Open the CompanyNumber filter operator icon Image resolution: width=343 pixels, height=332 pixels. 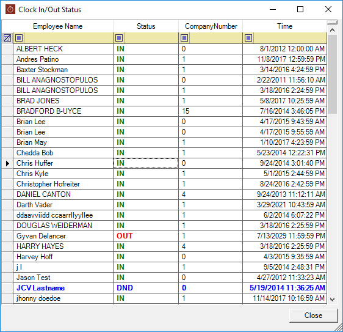click(184, 38)
